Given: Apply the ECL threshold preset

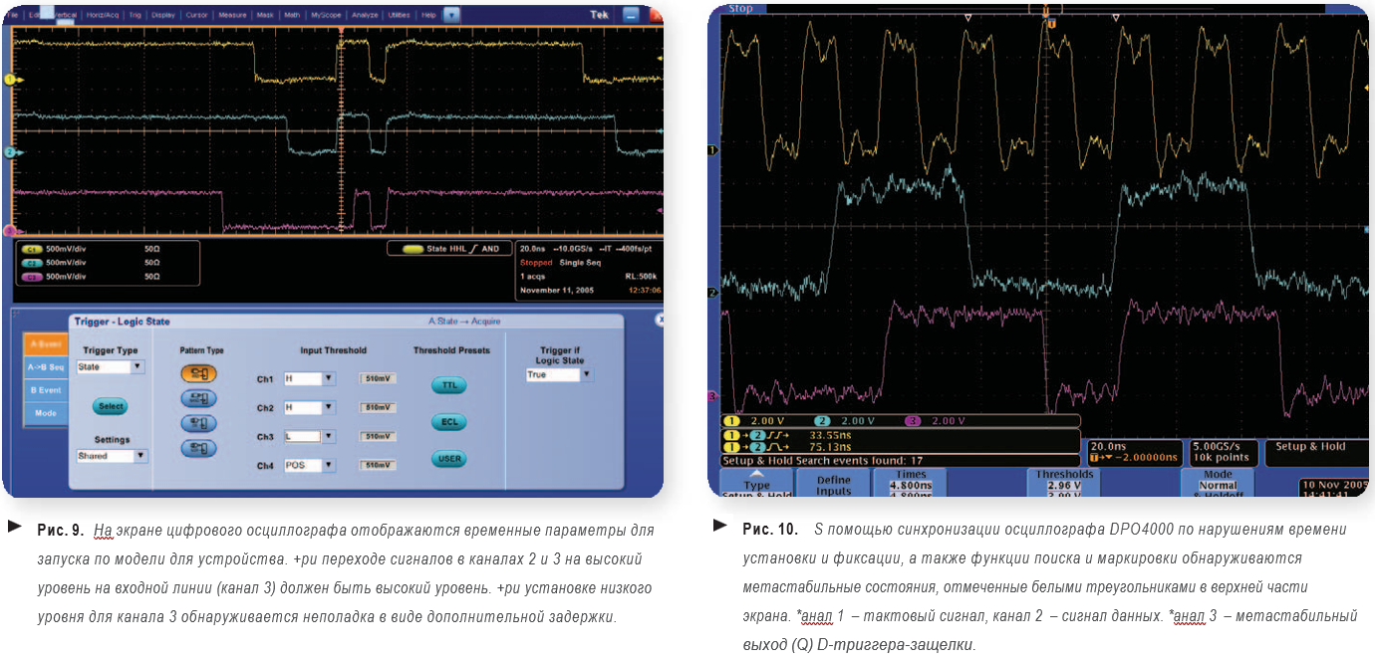Looking at the screenshot, I should click(448, 422).
